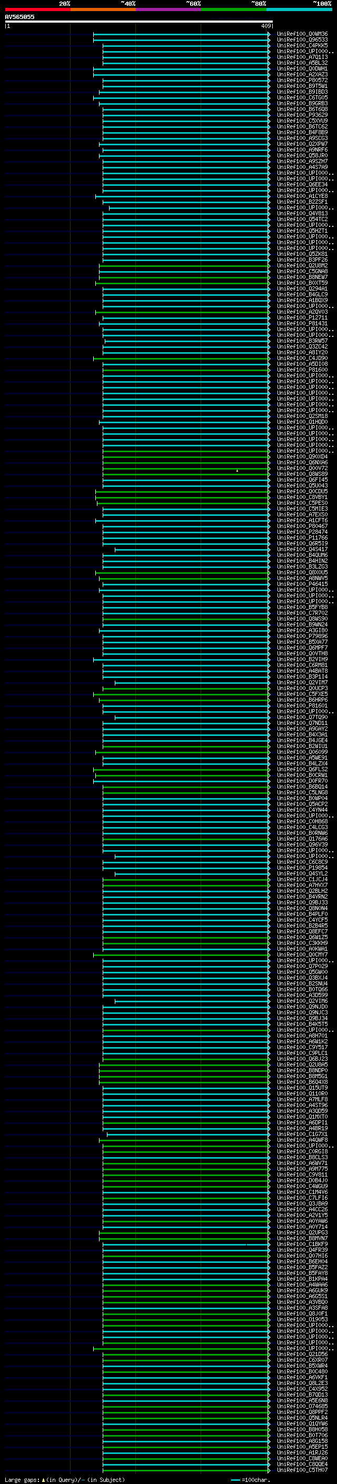Select hit label UniRef100_P79896
Viewport: 337px width, 1484px height.
pos(302,636)
